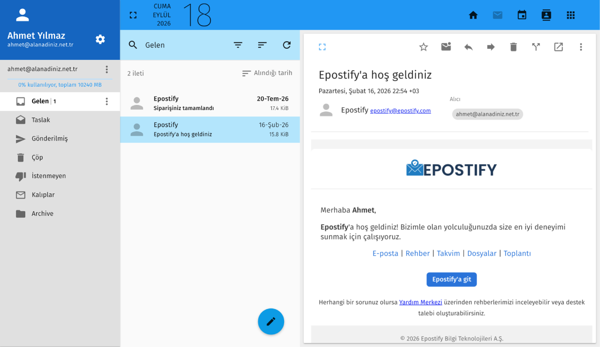Follow the E-posta link in email
The height and width of the screenshot is (347, 600).
[x=385, y=253]
